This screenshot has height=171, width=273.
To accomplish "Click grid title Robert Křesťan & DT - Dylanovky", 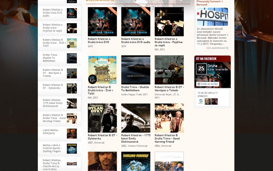I will coord(102,137).
